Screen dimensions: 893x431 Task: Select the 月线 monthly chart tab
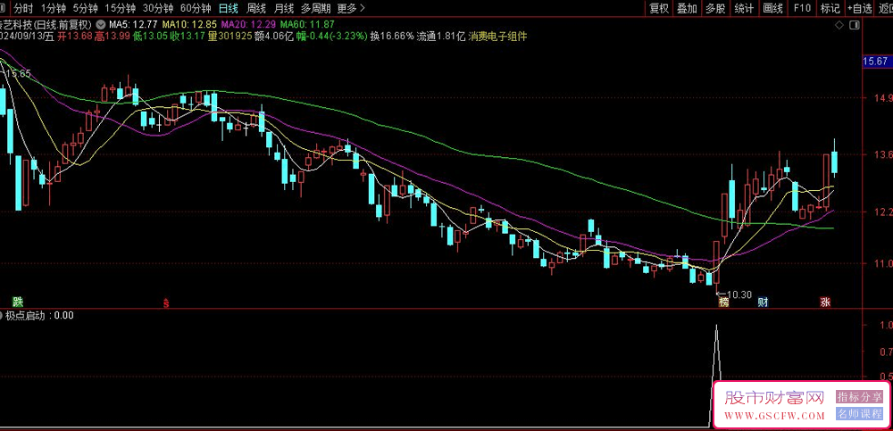pos(283,8)
